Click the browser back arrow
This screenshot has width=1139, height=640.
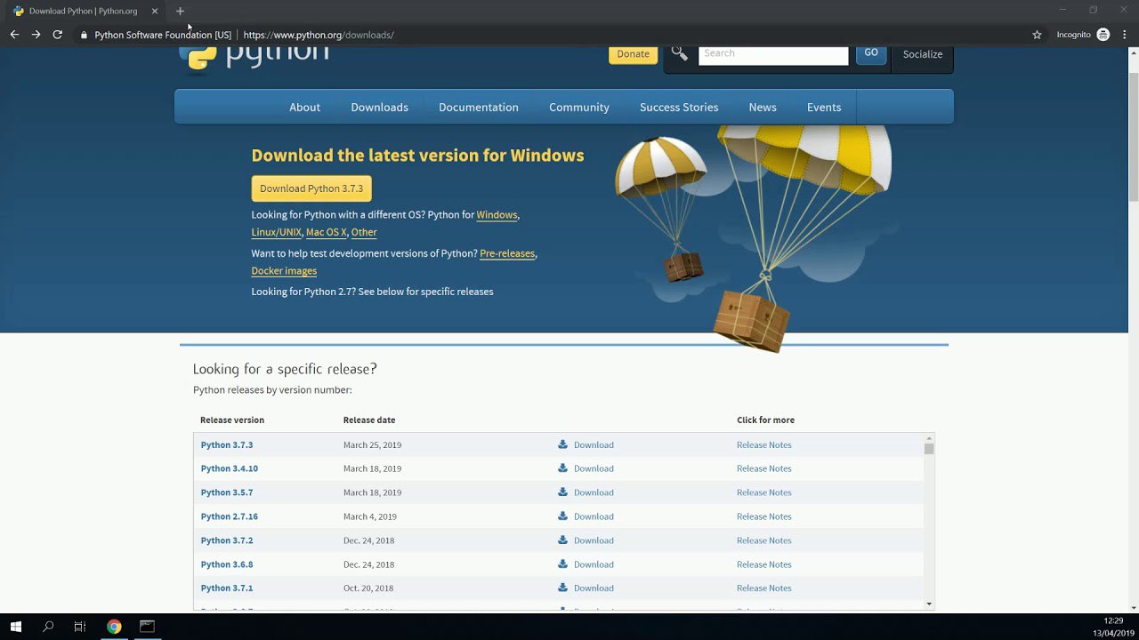pos(14,35)
